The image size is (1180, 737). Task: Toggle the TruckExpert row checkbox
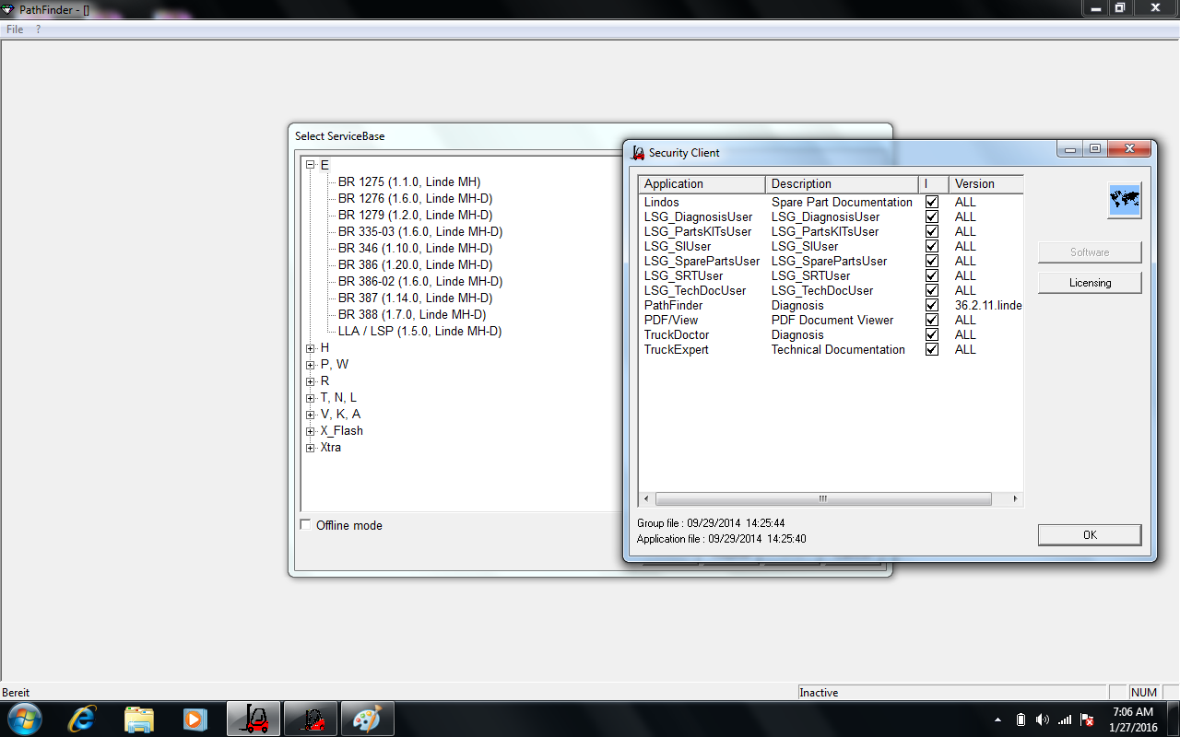click(932, 349)
